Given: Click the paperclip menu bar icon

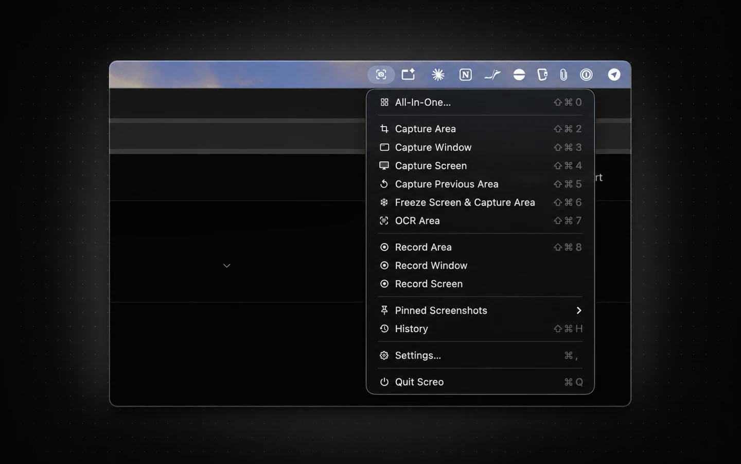Looking at the screenshot, I should coord(563,75).
